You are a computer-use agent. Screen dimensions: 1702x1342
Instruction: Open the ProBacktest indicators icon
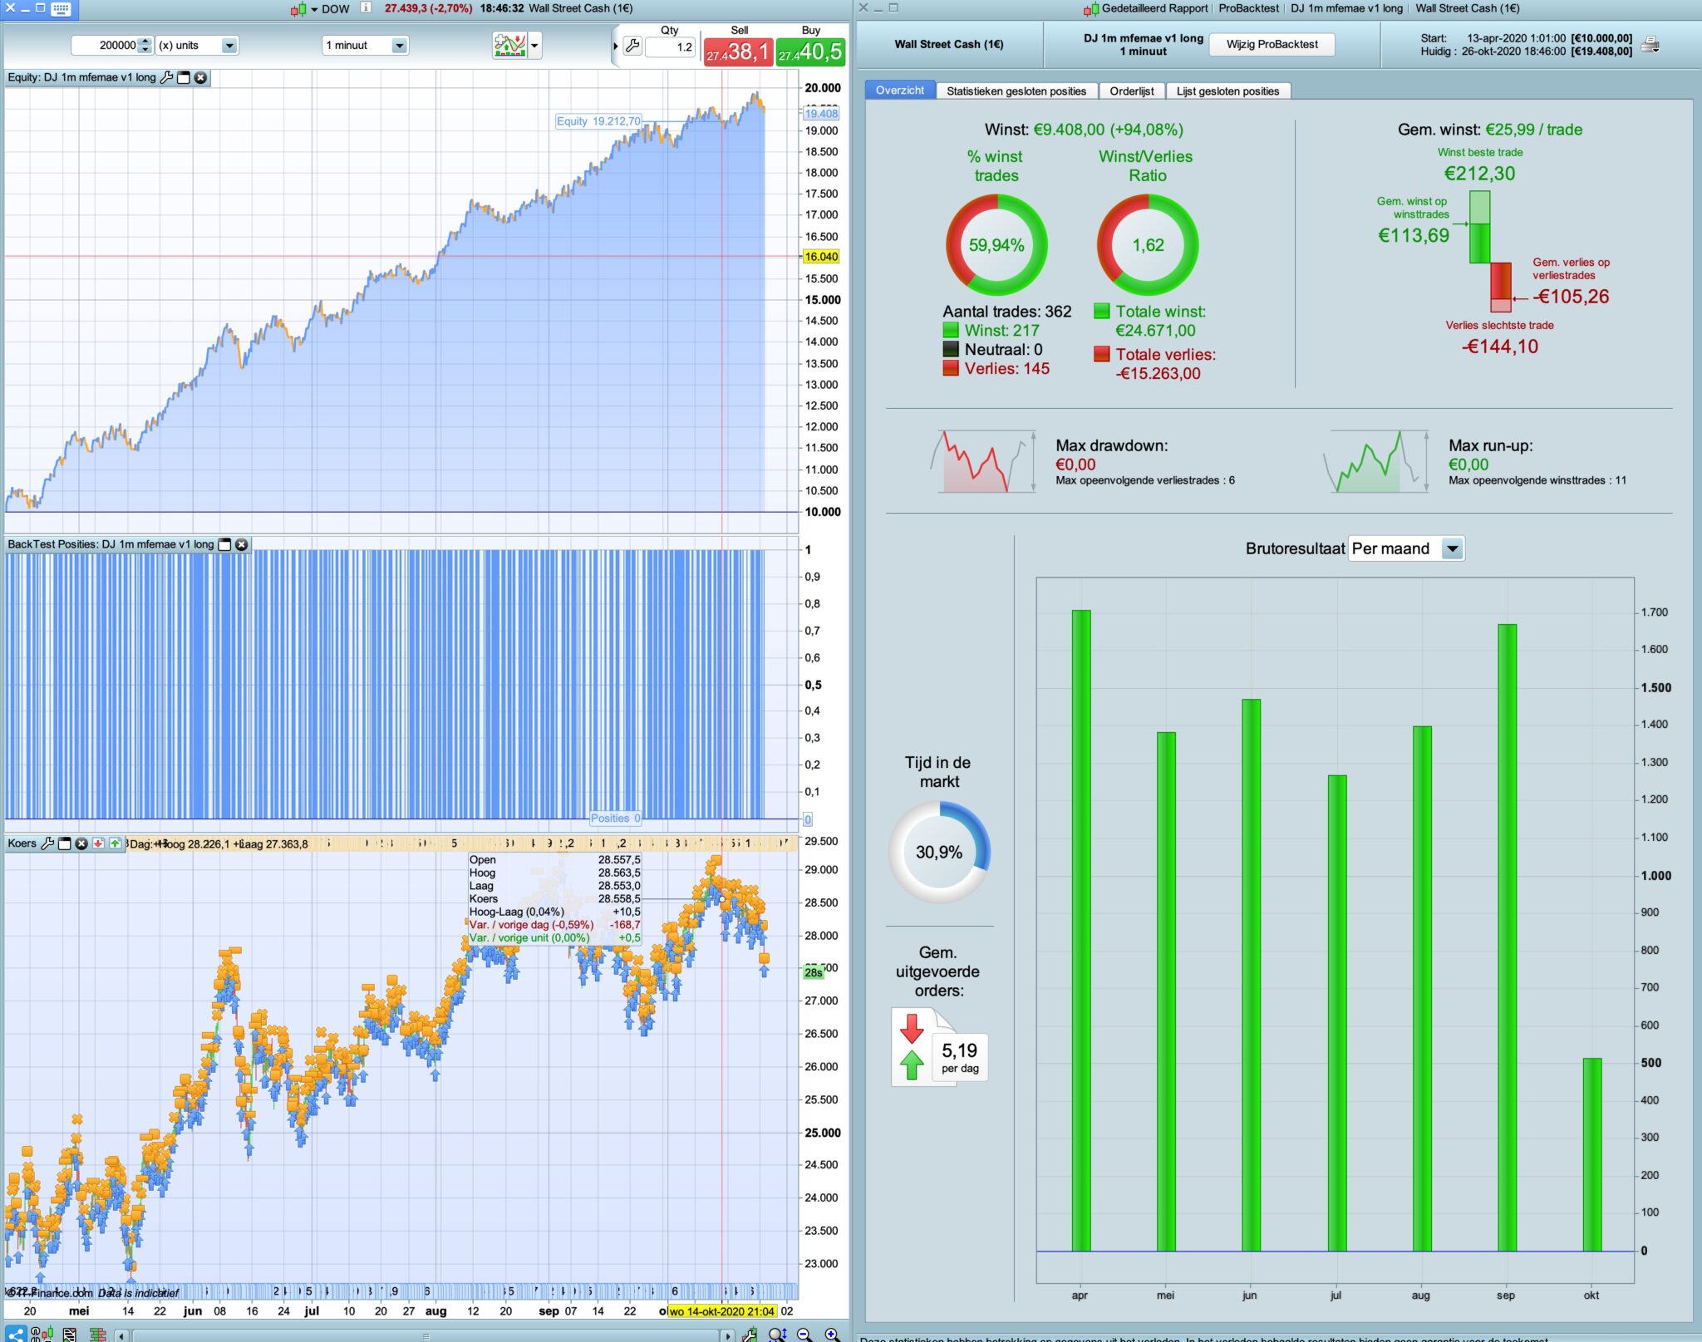[x=509, y=45]
